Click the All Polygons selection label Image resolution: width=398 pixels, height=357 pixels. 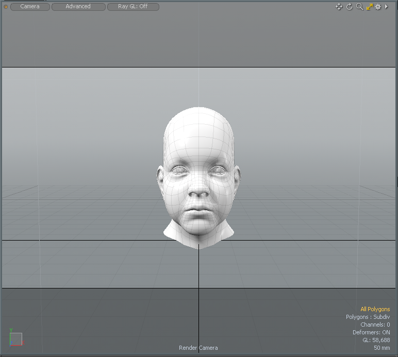click(x=375, y=309)
